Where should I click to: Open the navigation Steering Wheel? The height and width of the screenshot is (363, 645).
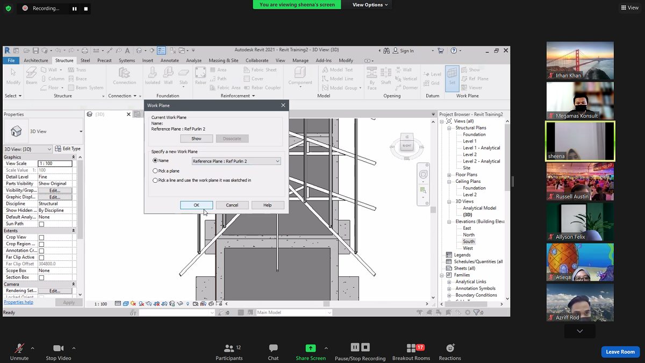424,174
